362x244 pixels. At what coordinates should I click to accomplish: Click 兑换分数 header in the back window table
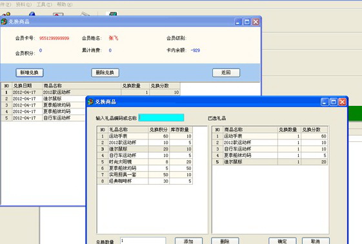pos(165,86)
